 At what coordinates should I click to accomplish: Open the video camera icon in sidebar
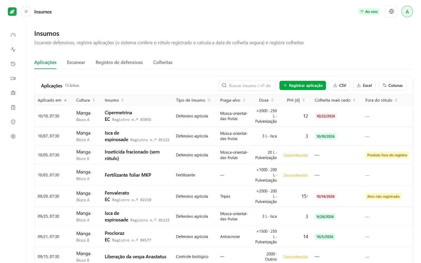(13, 78)
